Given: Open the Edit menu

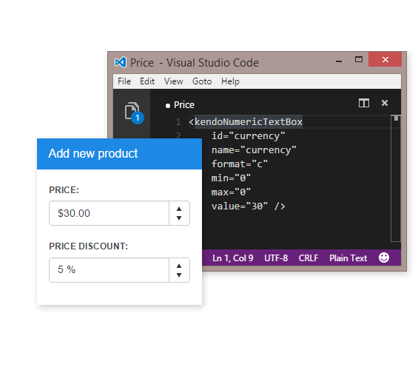Looking at the screenshot, I should click(147, 81).
